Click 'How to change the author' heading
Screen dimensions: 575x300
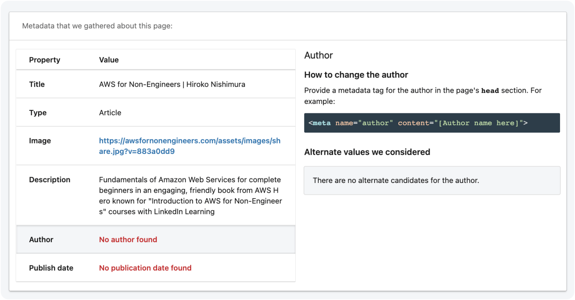(356, 75)
